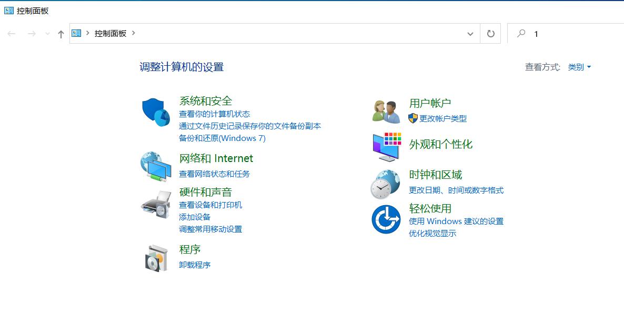Open 系统和安全 via its shield icon
Image resolution: width=624 pixels, height=333 pixels.
click(155, 112)
